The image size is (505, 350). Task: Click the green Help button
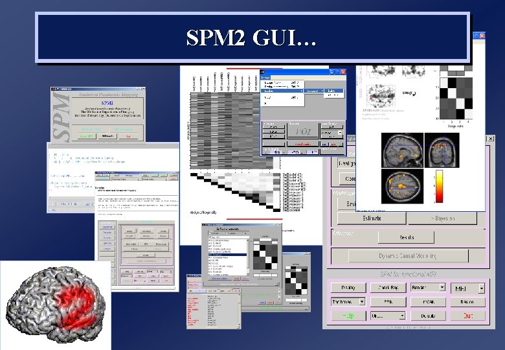[348, 316]
